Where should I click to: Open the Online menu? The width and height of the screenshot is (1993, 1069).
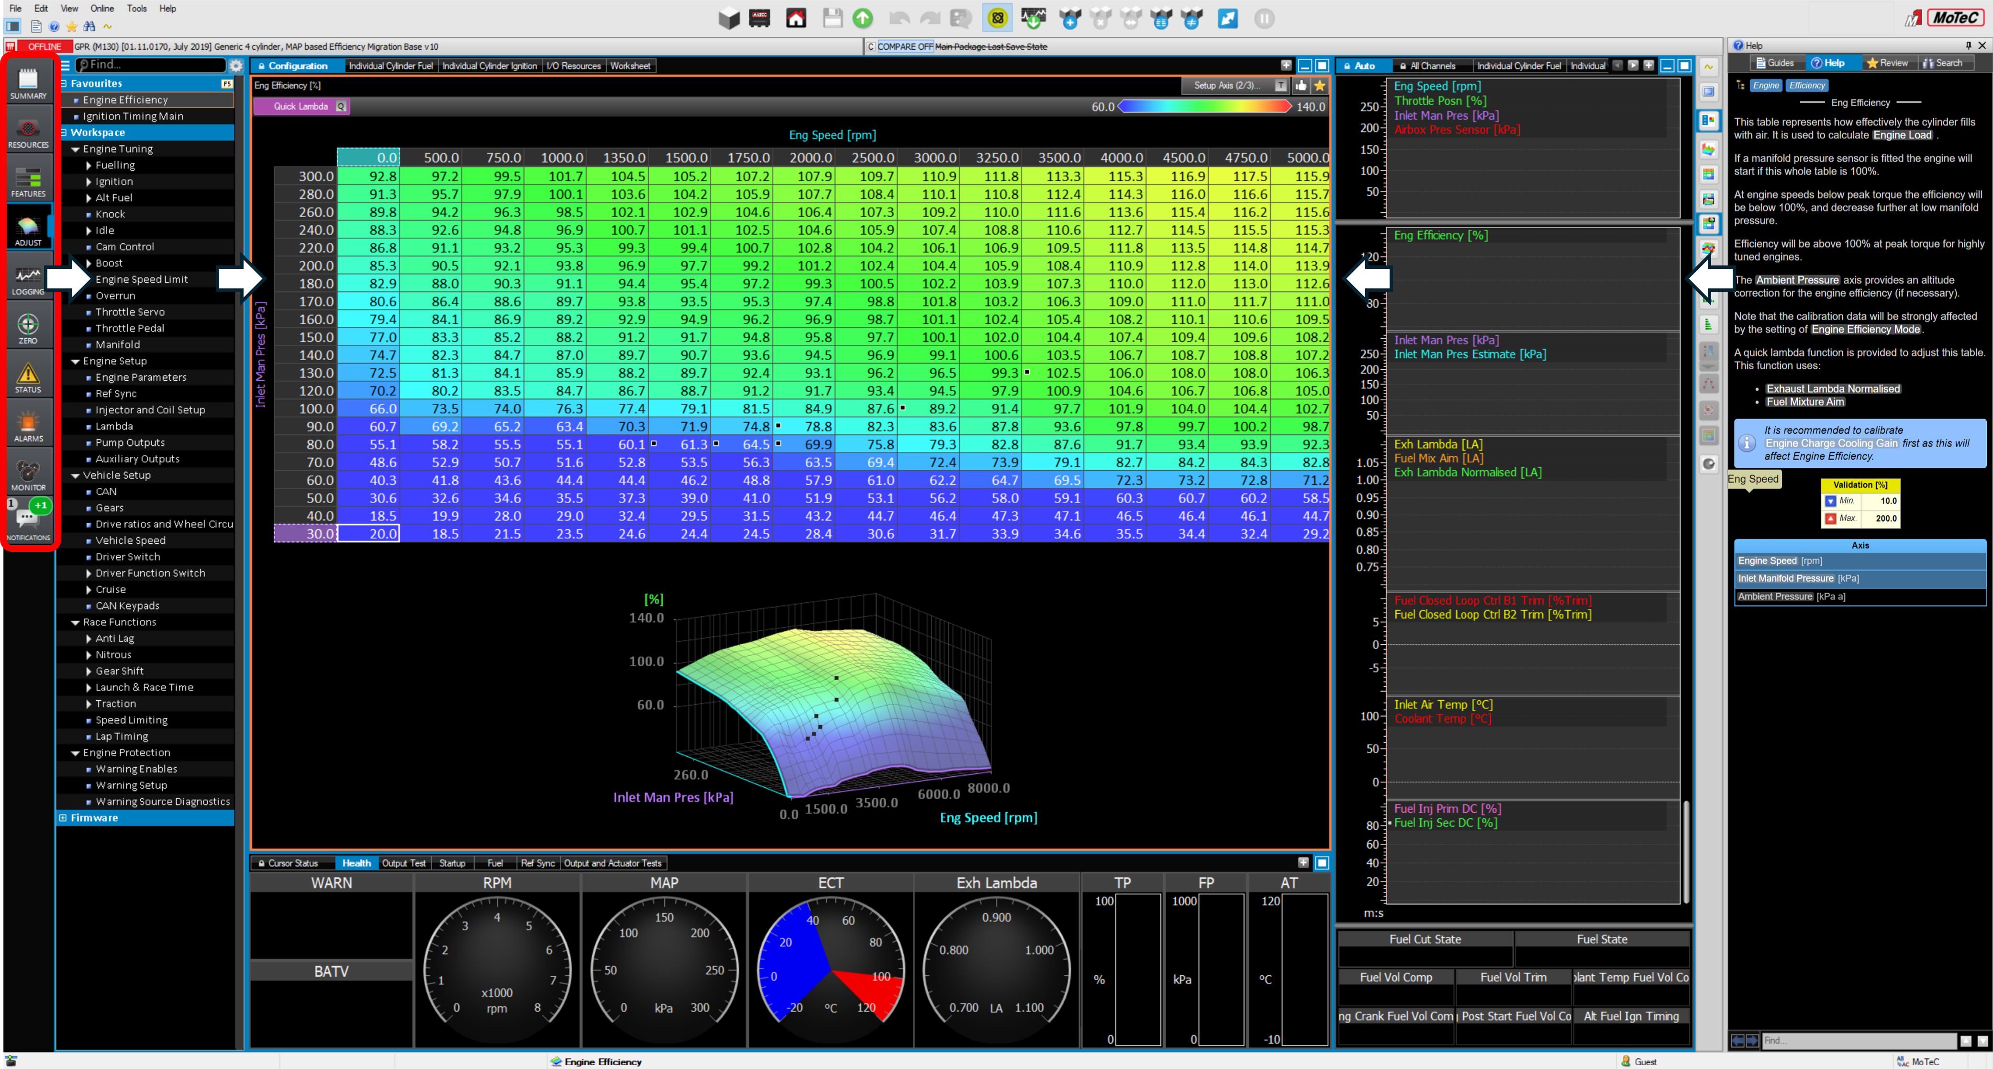pos(101,9)
